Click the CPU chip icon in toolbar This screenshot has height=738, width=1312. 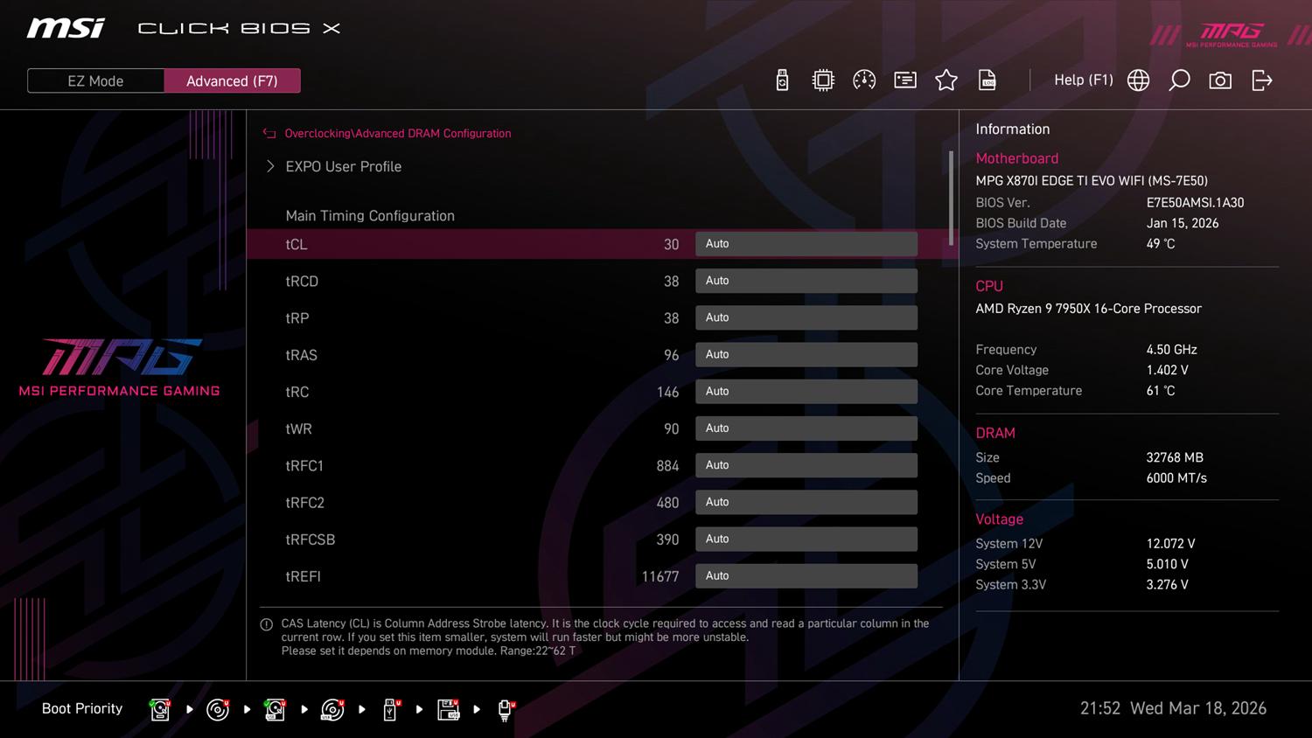pos(823,80)
